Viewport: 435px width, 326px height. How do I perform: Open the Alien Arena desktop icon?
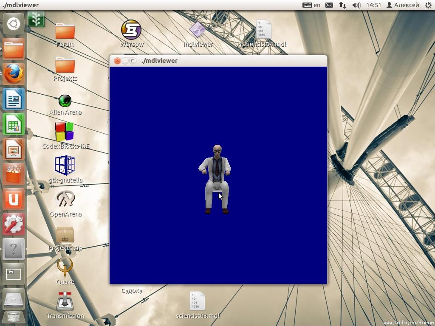tap(65, 101)
